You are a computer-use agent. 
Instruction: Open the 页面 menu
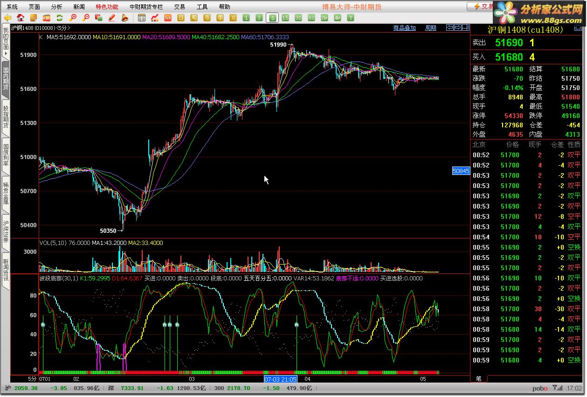pos(35,7)
